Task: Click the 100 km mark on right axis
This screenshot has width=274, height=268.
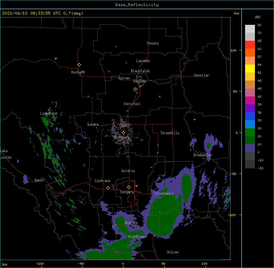Action: [233, 50]
